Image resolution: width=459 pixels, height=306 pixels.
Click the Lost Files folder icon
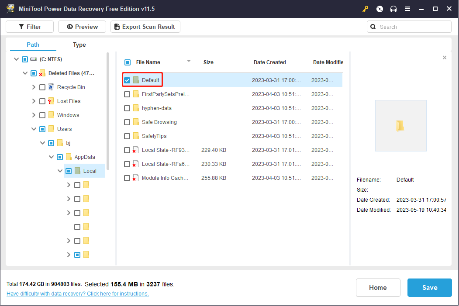click(x=51, y=101)
